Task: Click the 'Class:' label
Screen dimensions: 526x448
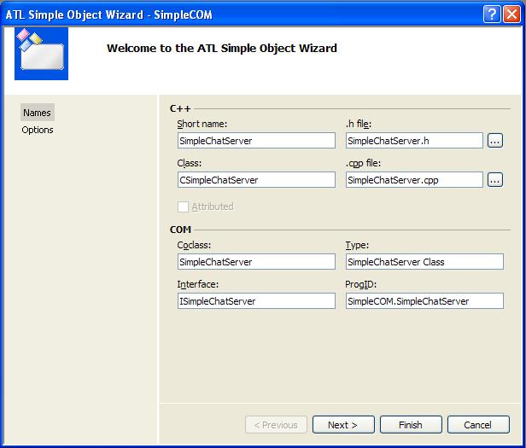Action: click(x=190, y=163)
